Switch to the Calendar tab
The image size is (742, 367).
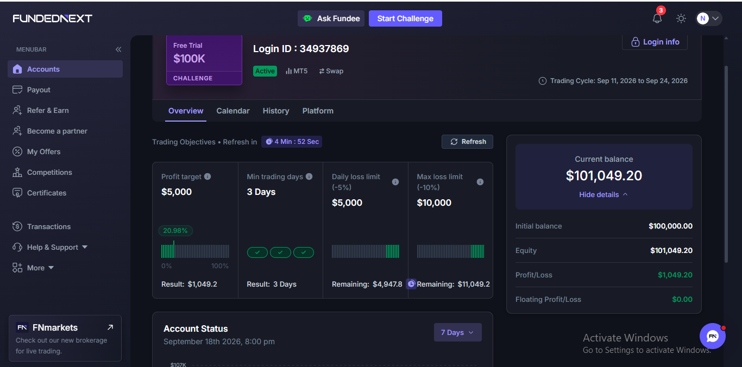(x=233, y=111)
